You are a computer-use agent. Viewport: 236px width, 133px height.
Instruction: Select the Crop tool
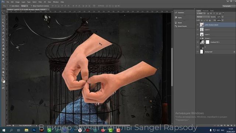point(3,26)
